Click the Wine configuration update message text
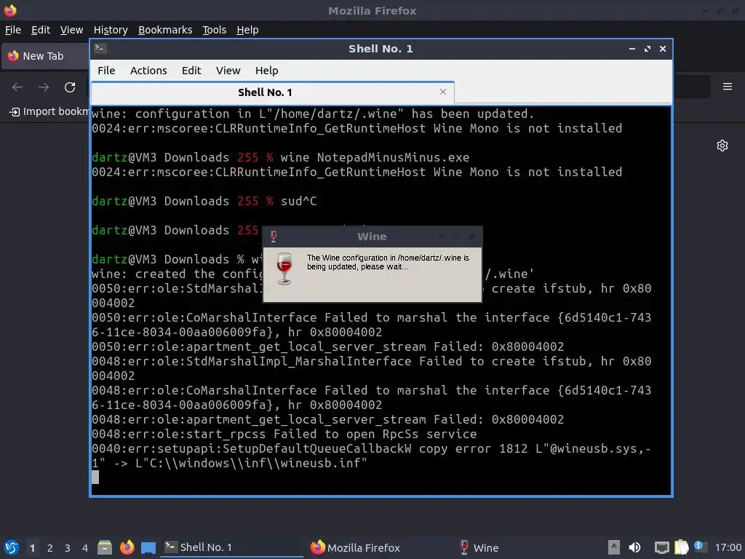The height and width of the screenshot is (559, 745). point(388,262)
